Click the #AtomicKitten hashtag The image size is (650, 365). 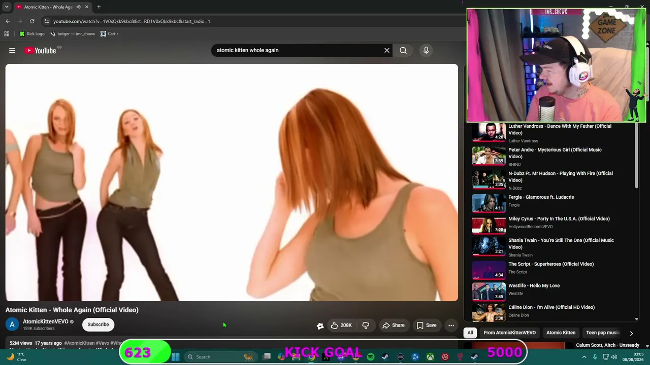click(x=79, y=343)
